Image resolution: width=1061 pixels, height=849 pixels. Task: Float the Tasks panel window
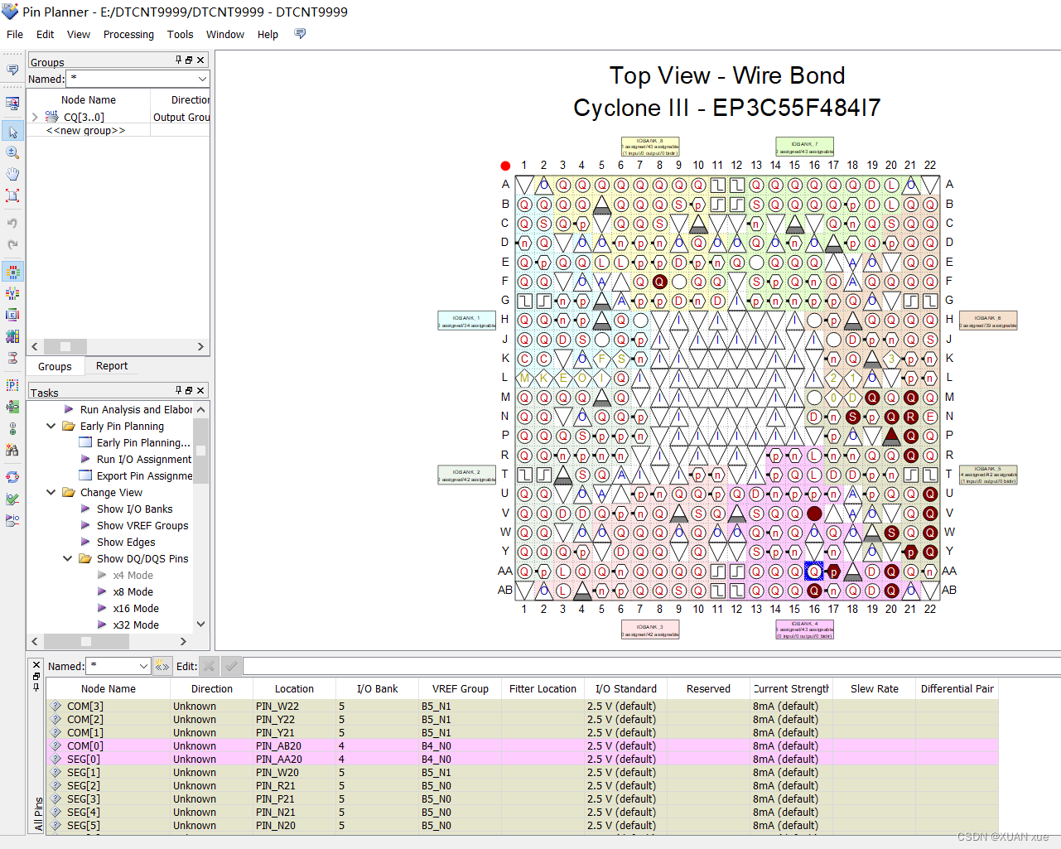189,390
